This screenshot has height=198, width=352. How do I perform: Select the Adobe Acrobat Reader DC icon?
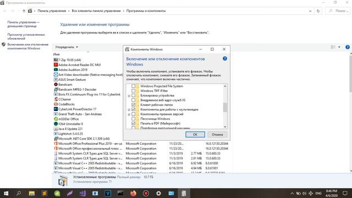(56, 65)
